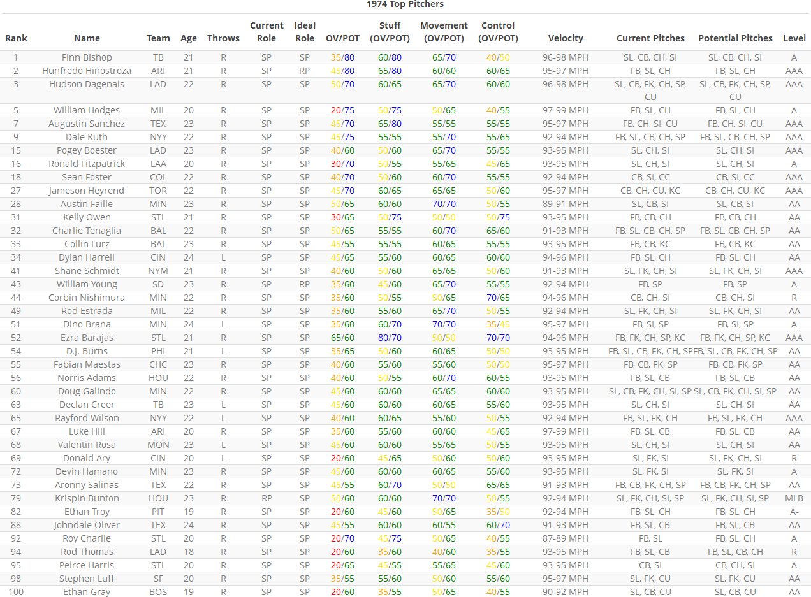811x597 pixels.
Task: Select Stephen Luff name
Action: point(87,579)
